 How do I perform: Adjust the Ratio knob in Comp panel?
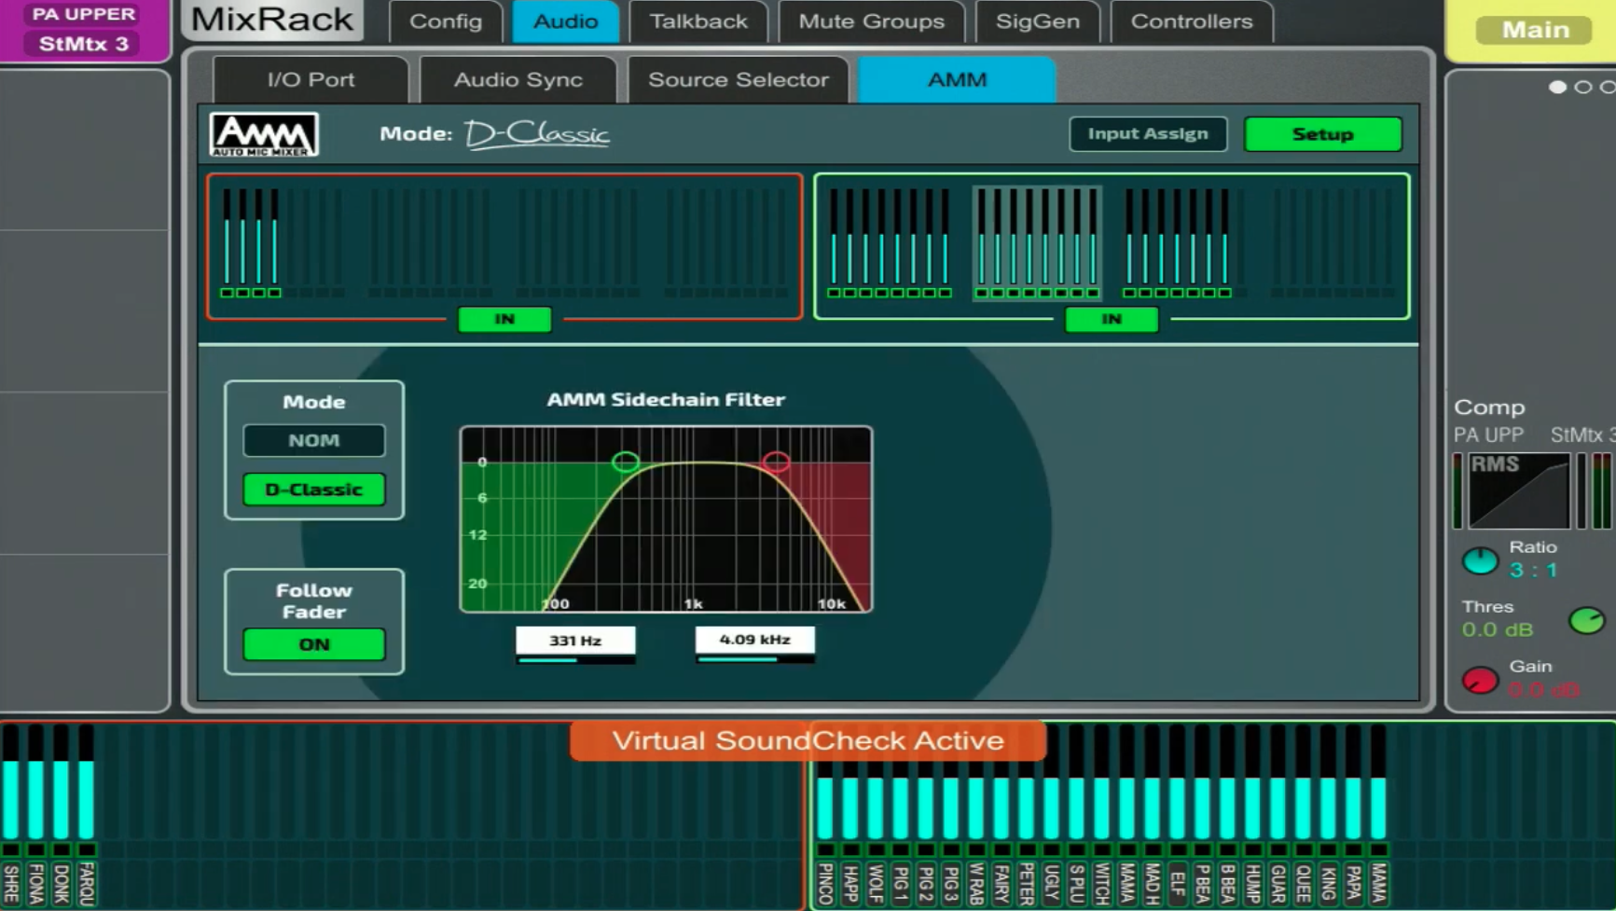tap(1481, 561)
